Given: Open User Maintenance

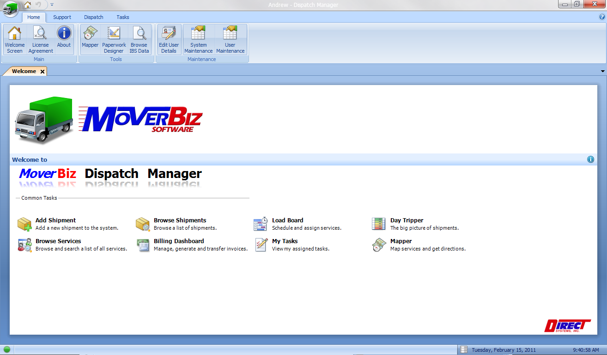Looking at the screenshot, I should 230,39.
